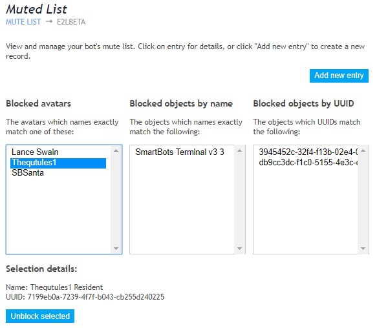Click up arrow of Blocked avatars scrollbar
Image resolution: width=377 pixels, height=328 pixels.
pos(116,151)
